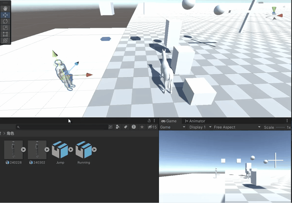Adjust the Game view Scale slider
The height and width of the screenshot is (203, 292).
pos(281,127)
